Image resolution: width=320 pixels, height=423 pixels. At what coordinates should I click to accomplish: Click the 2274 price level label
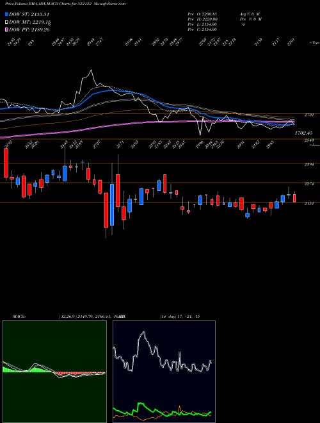click(x=309, y=184)
